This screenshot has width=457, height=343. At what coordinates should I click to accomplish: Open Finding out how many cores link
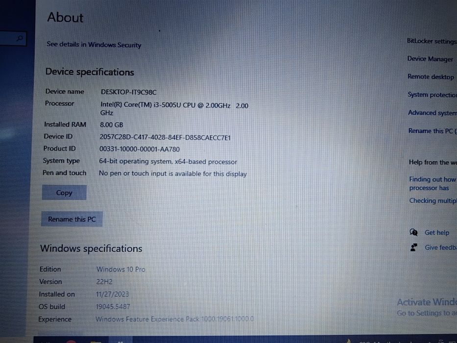point(433,183)
